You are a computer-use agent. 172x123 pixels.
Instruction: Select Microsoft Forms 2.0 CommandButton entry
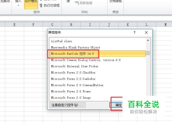[98, 85]
